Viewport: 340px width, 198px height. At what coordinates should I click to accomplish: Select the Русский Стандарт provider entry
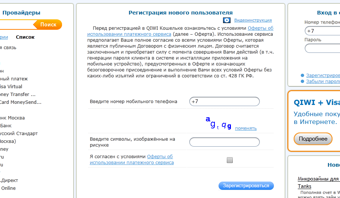point(19,134)
